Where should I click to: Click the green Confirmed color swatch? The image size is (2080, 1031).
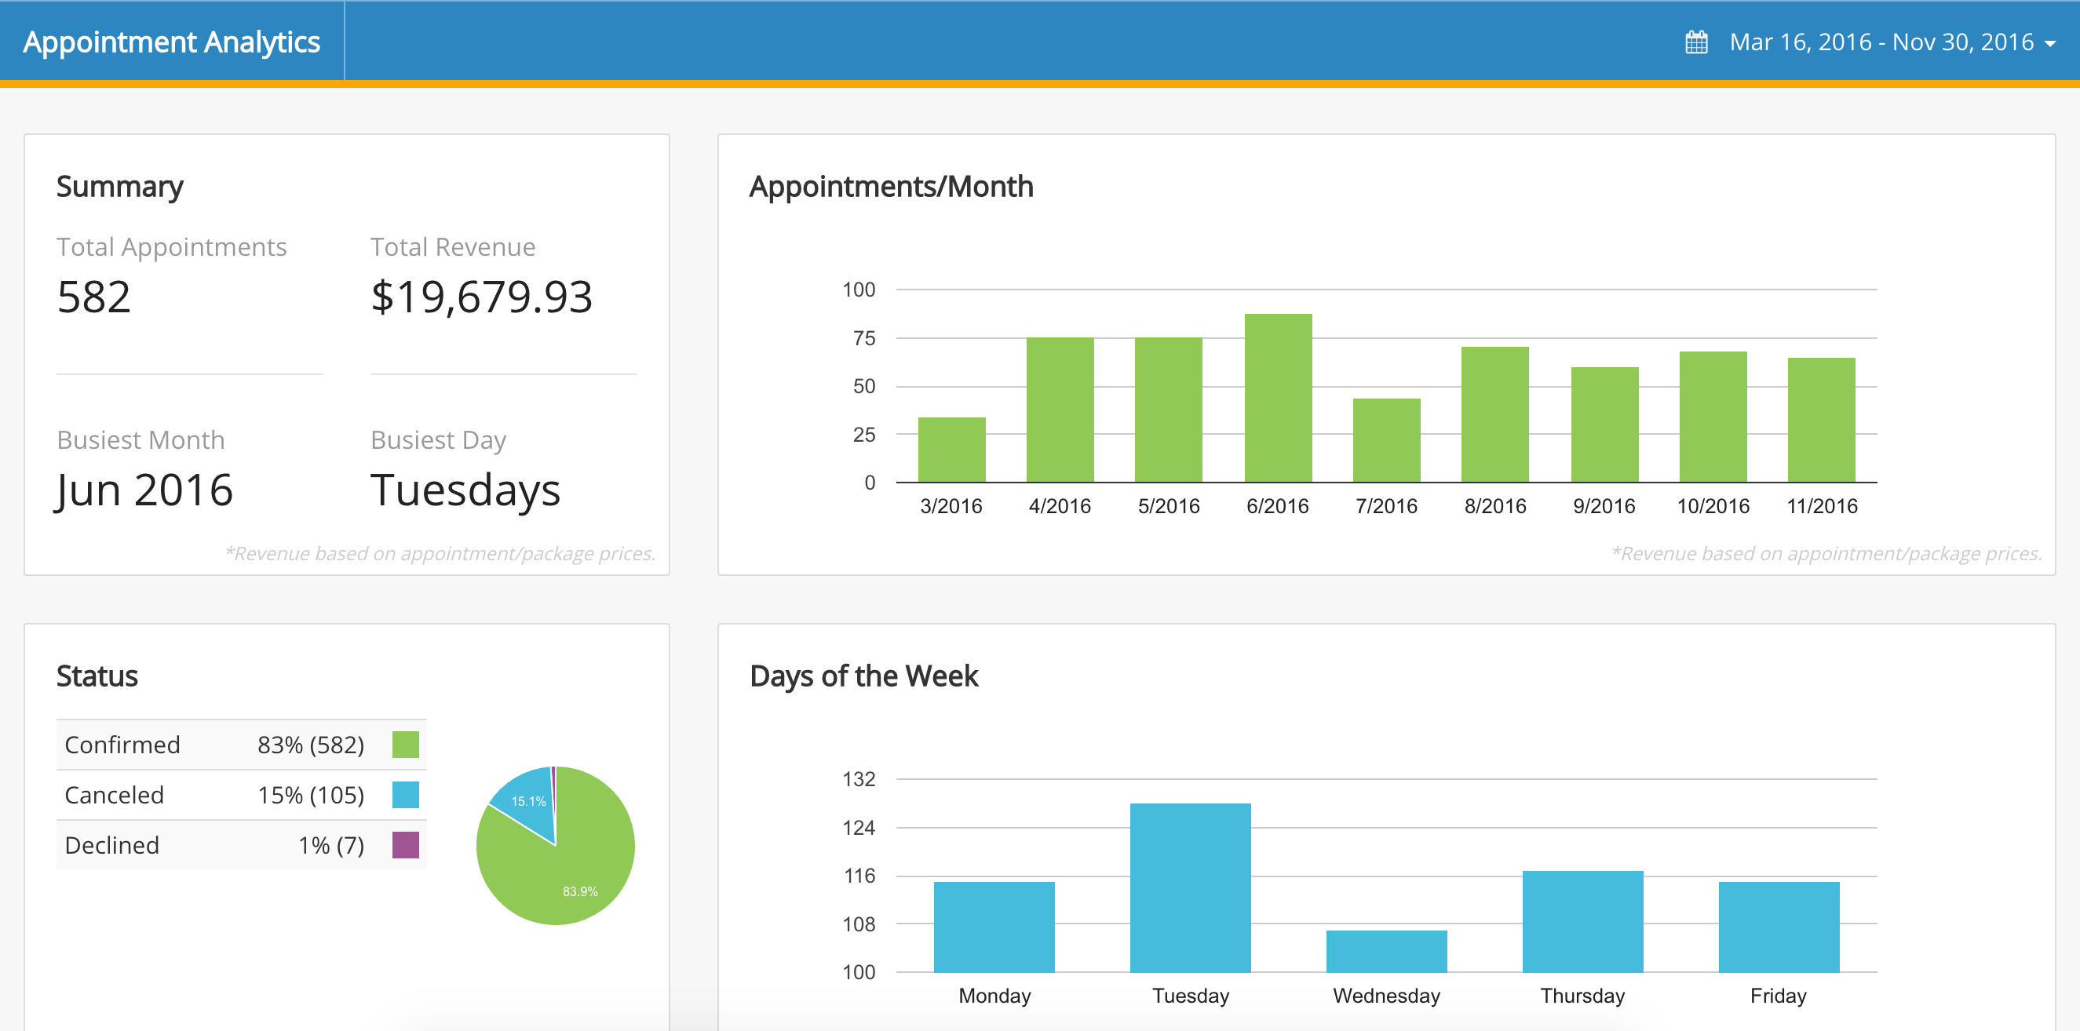[x=405, y=744]
